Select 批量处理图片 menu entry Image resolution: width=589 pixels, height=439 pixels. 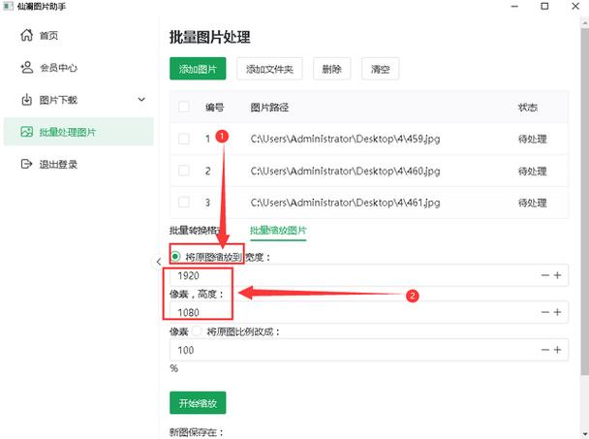[x=78, y=132]
